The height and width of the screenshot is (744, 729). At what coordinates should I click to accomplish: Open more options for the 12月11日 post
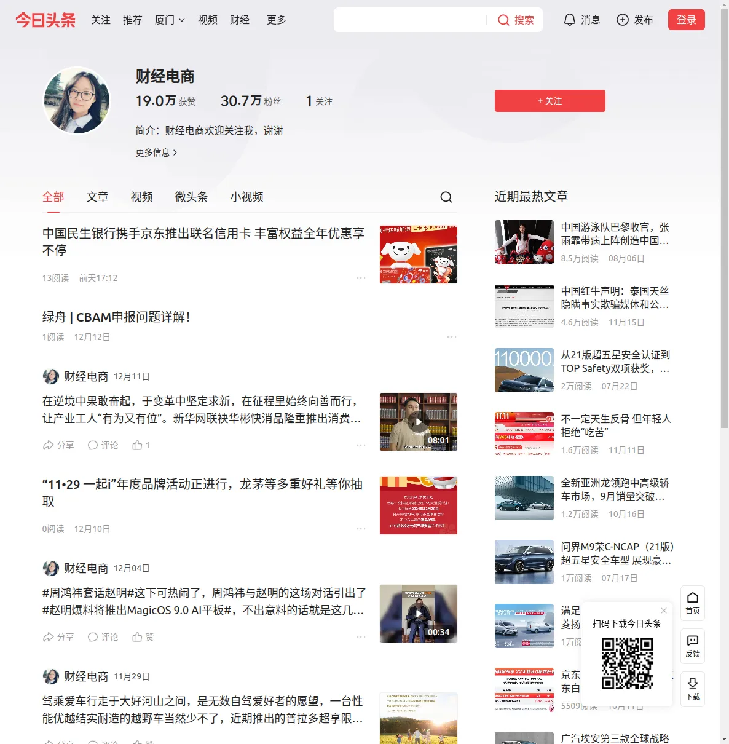point(361,445)
